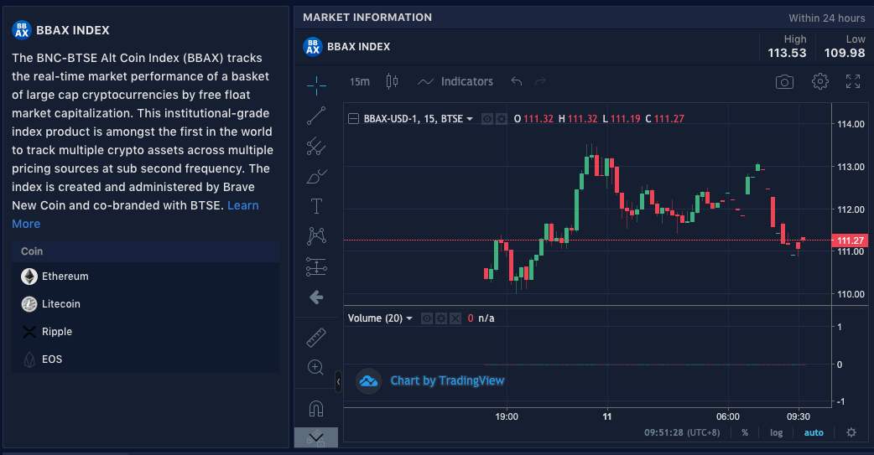Select Ethereum in the coin list

tap(145, 277)
